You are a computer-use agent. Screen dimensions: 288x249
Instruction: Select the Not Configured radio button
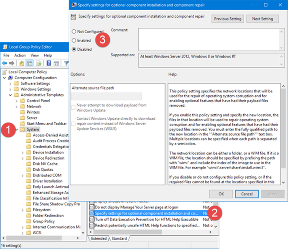[x=74, y=32]
